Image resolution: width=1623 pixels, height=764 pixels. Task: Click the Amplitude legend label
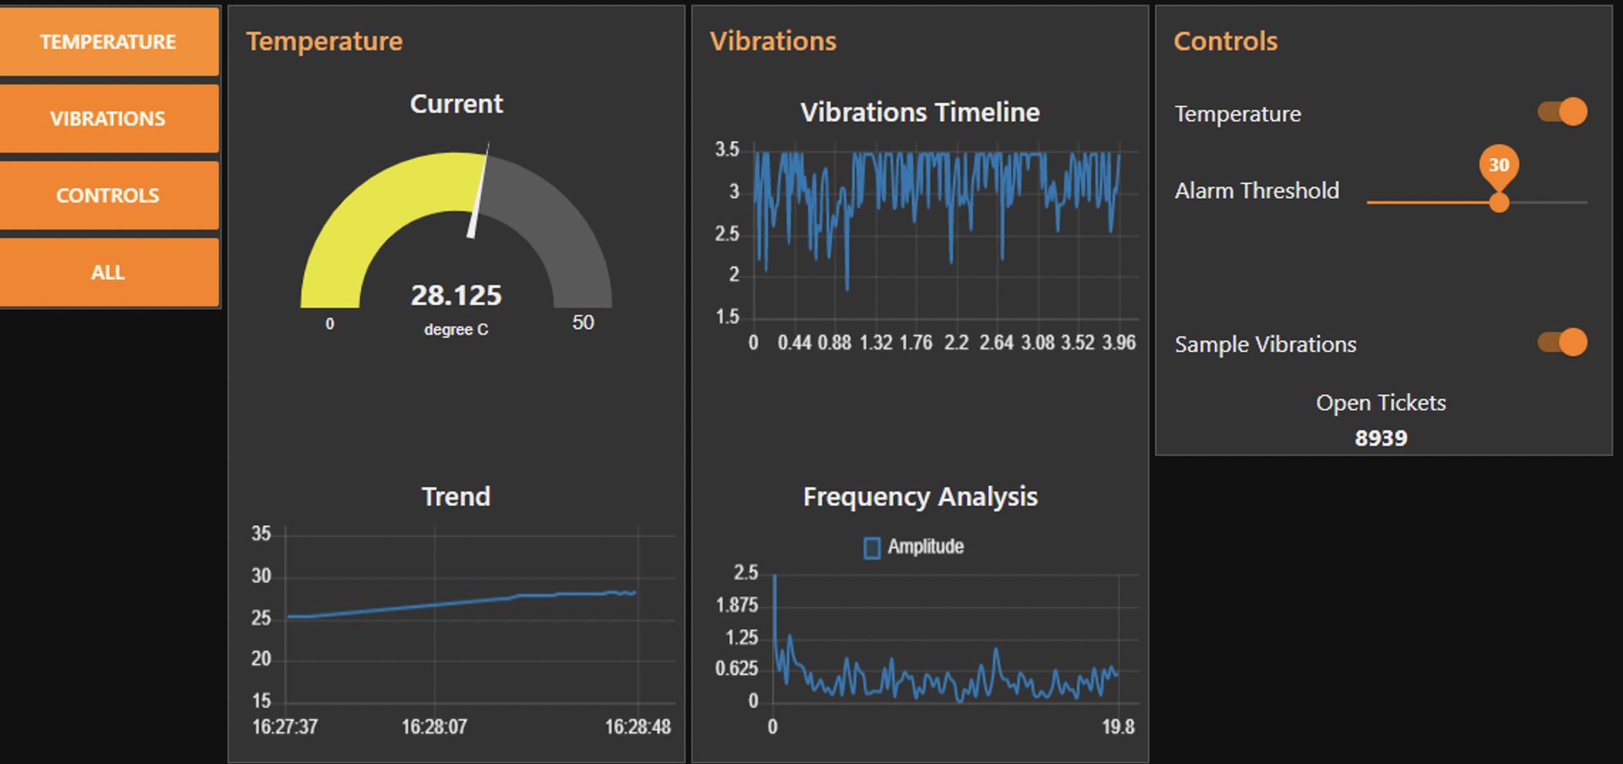926,547
